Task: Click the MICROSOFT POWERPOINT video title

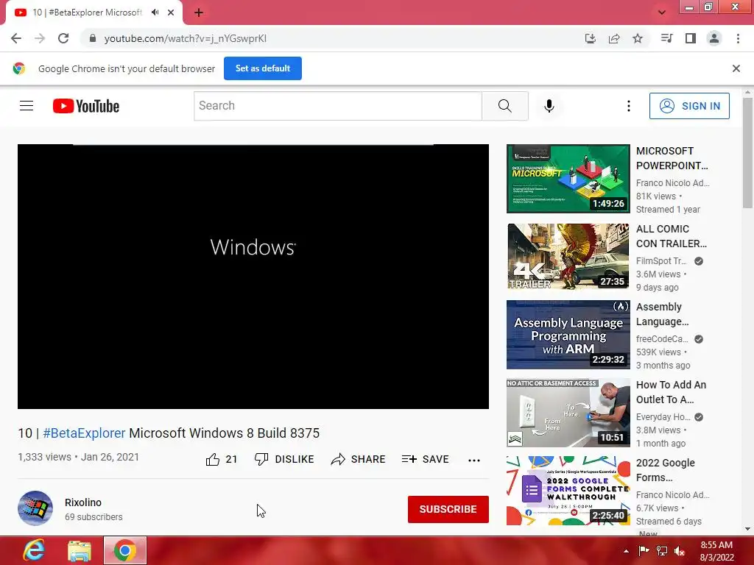Action: (x=672, y=158)
